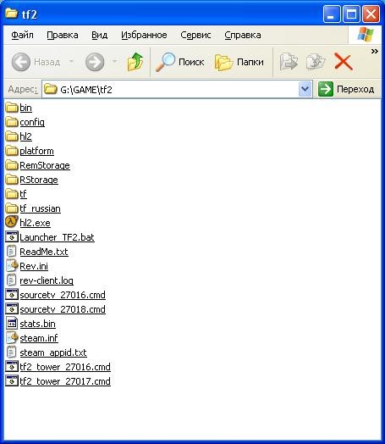Click the tf folder icon
The width and height of the screenshot is (385, 444).
tap(12, 194)
